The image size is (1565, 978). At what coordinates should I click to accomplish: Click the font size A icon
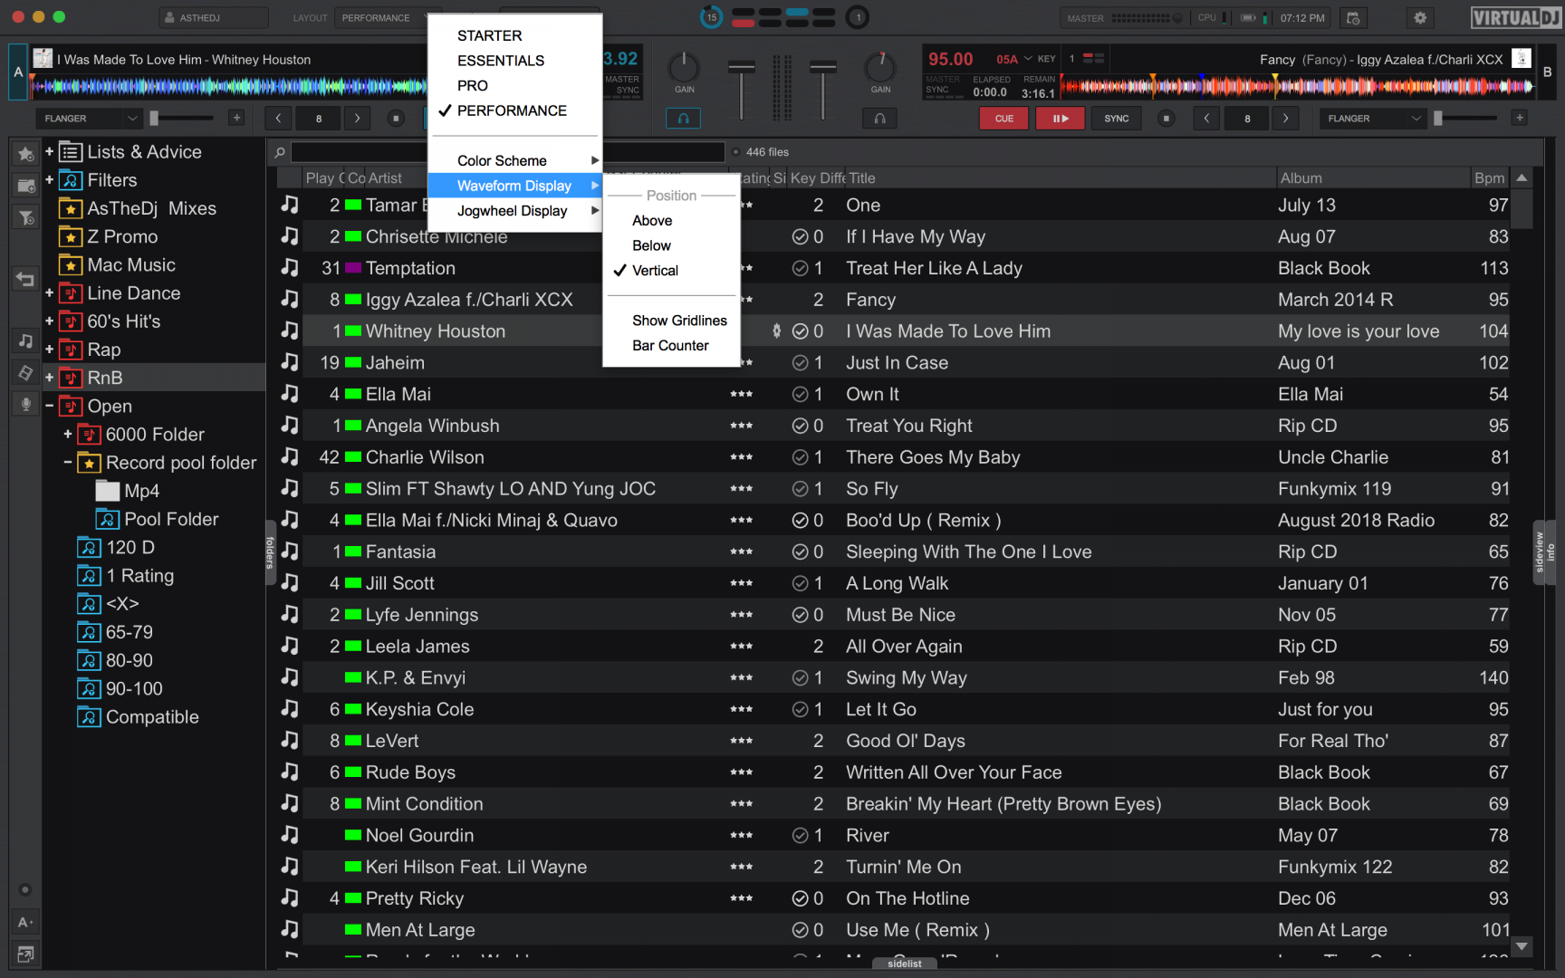coord(25,922)
